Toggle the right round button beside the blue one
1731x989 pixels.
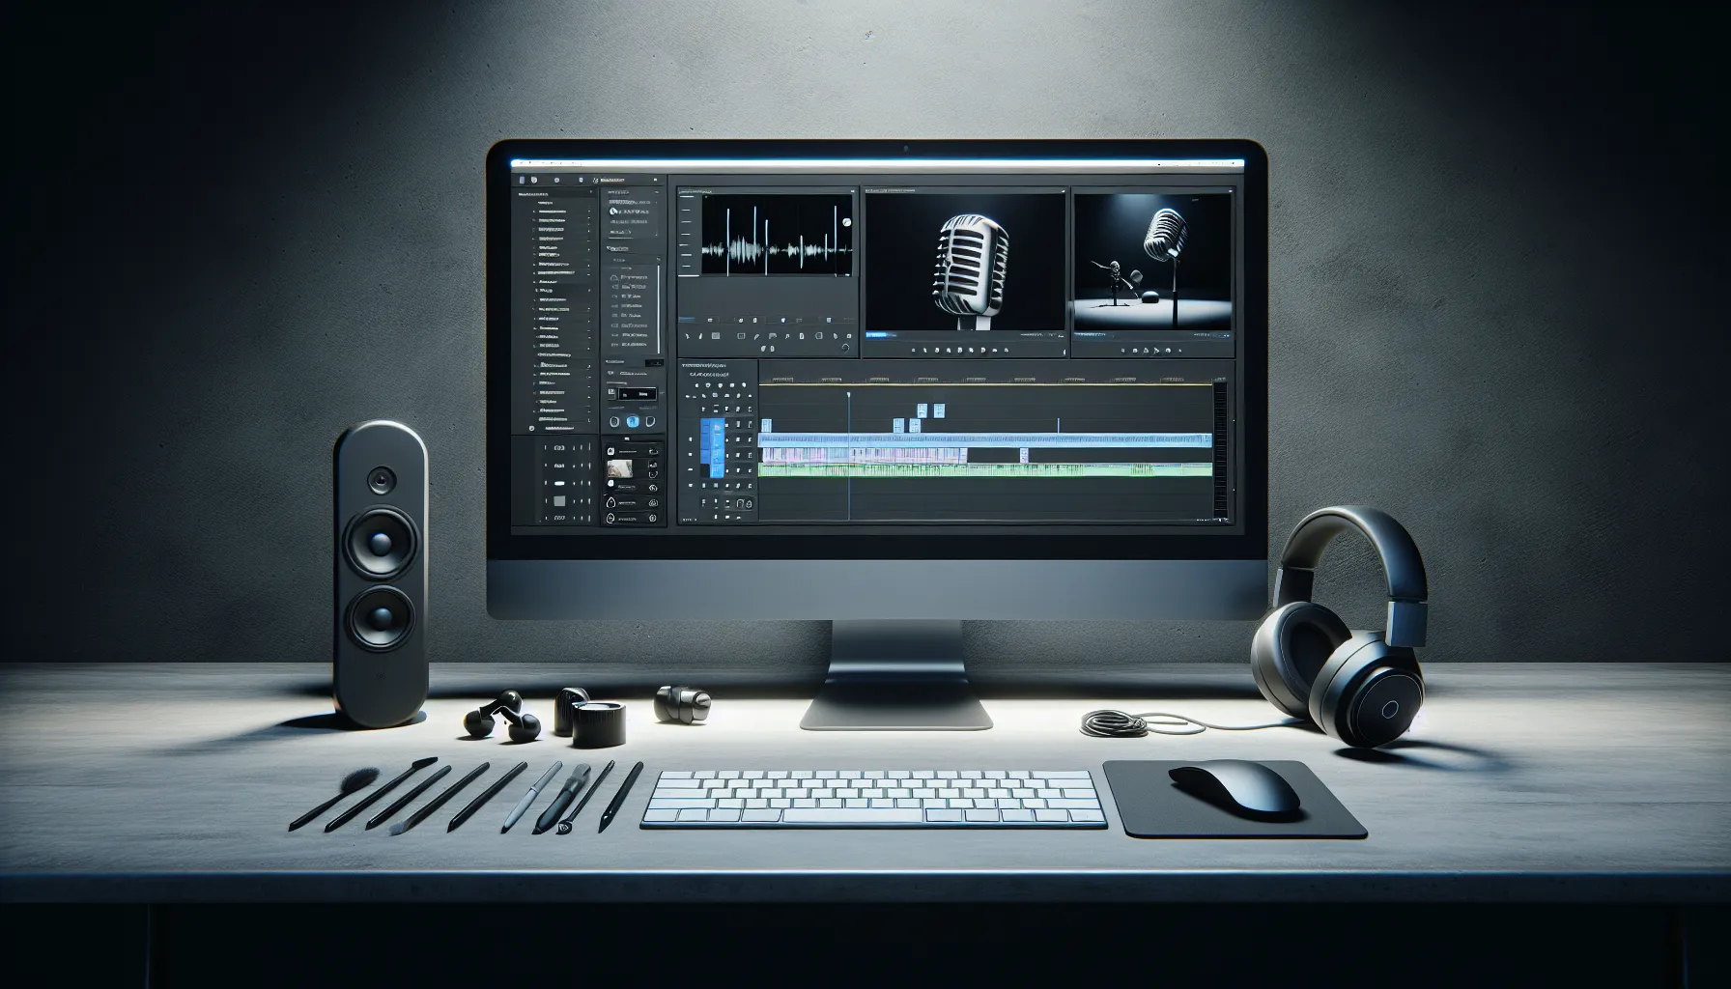(652, 422)
